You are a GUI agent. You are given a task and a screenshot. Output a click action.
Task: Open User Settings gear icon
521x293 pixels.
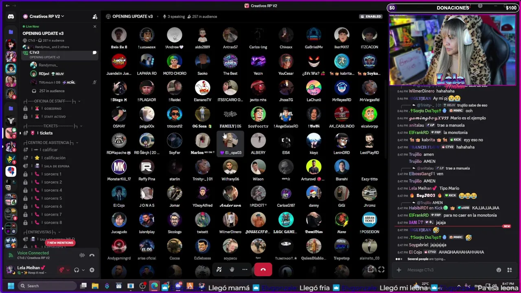pos(92,270)
